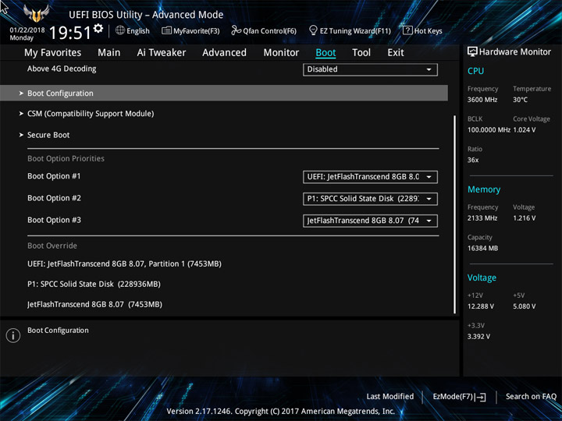The height and width of the screenshot is (421, 562).
Task: Click the CPU frequency value 3600 MHz
Action: [482, 100]
